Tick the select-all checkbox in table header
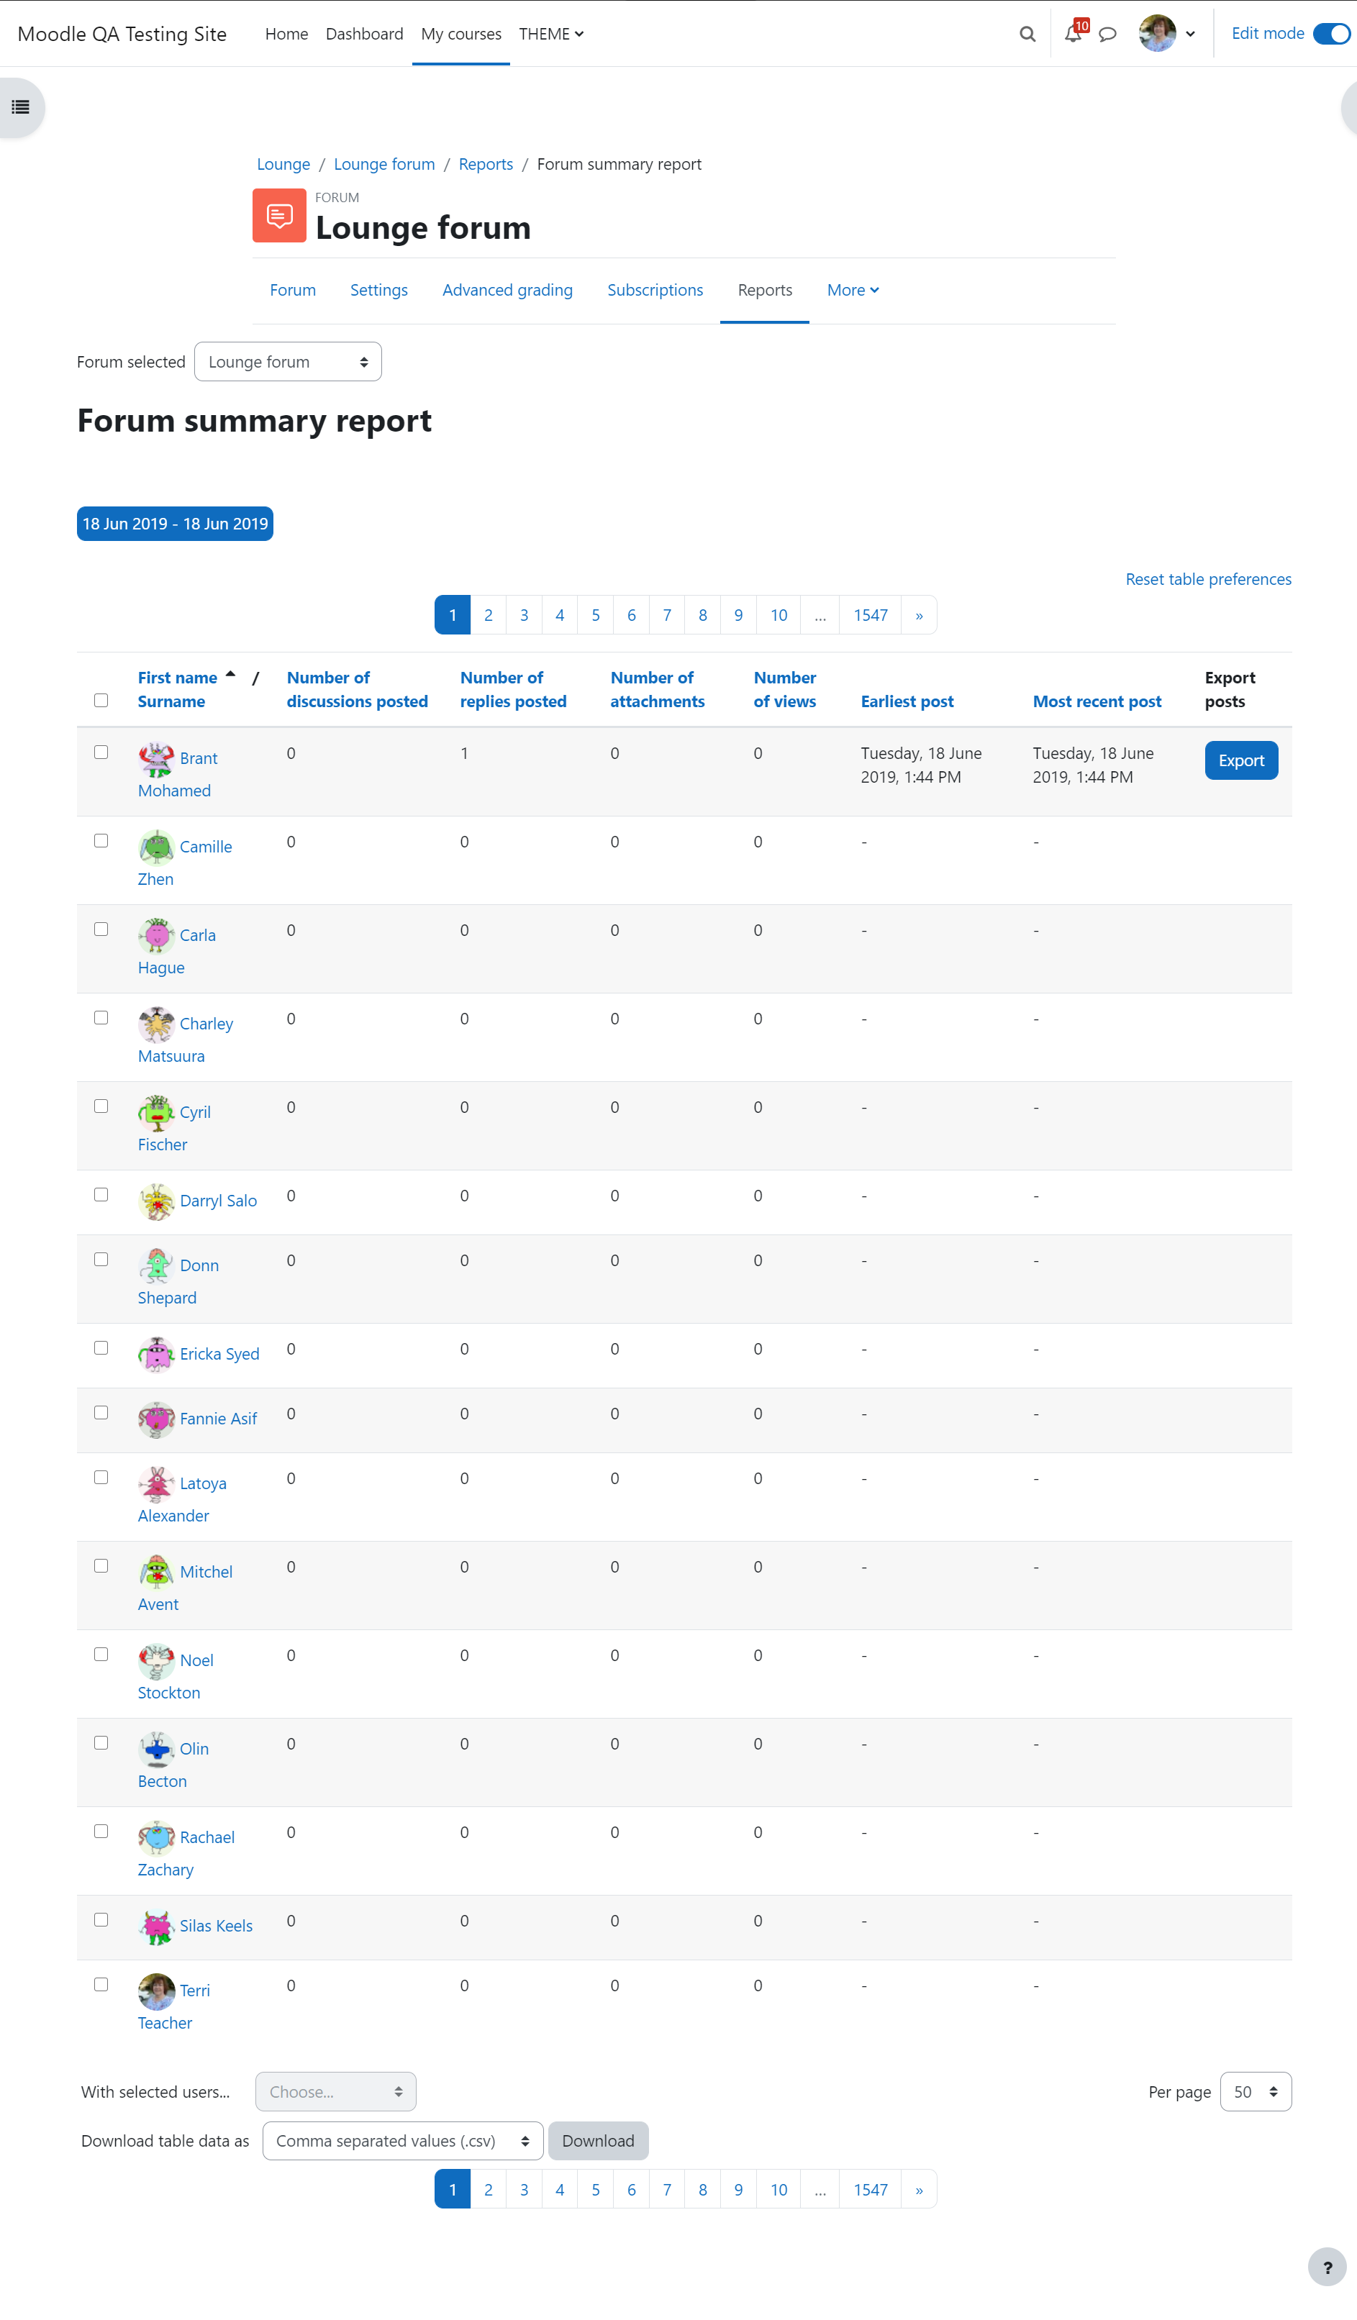The width and height of the screenshot is (1357, 2320). coord(101,701)
